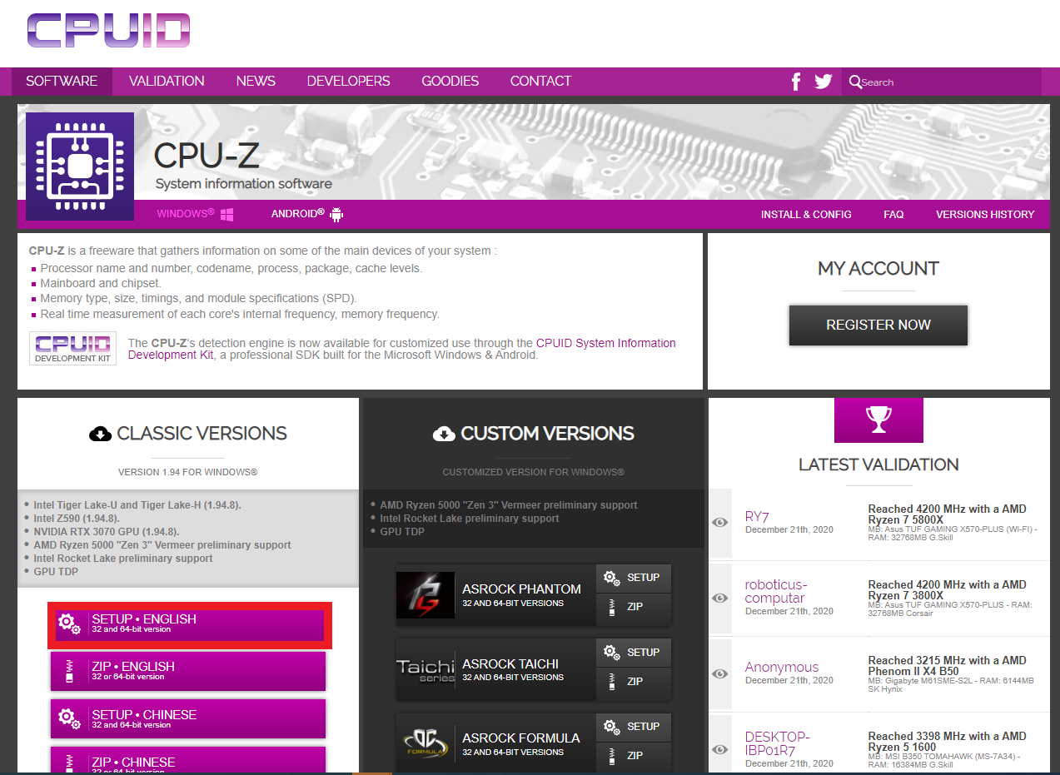The image size is (1060, 775).
Task: Download SETUP • ENGLISH installer
Action: 190,625
